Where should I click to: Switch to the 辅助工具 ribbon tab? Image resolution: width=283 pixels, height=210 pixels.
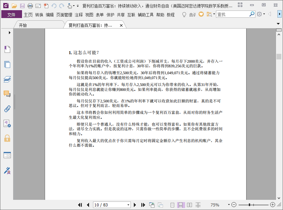click(x=146, y=15)
